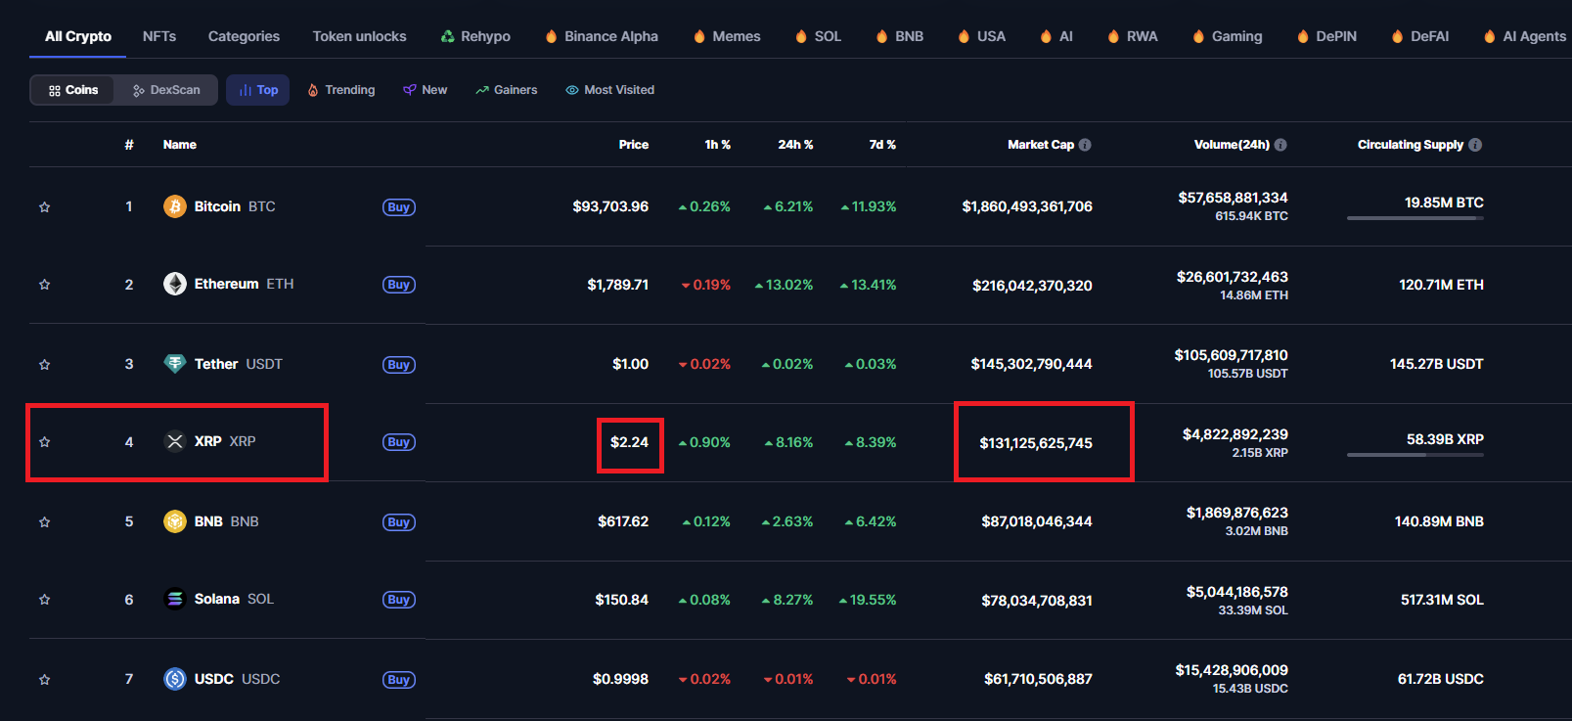Select the AI category tab
The image size is (1572, 721).
click(1056, 36)
